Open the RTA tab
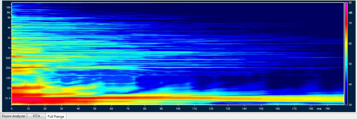This screenshot has height=119, width=357. click(x=37, y=116)
